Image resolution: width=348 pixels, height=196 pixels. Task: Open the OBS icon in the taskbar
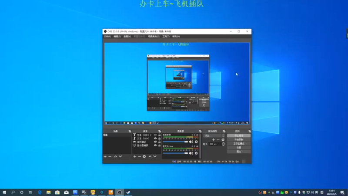[x=119, y=192]
